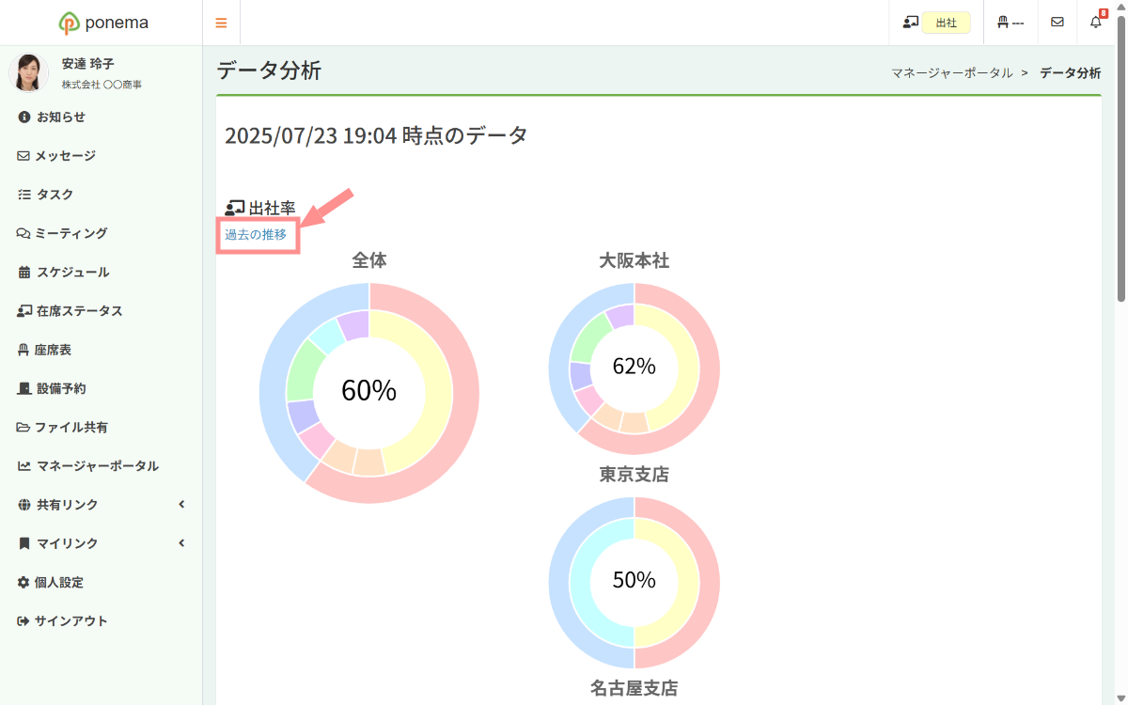
Task: Toggle the hamburger sidebar menu icon
Action: 221,23
